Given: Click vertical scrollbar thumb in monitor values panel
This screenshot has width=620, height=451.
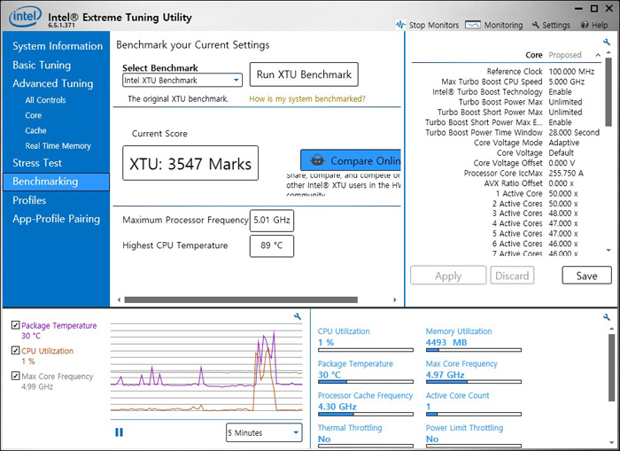Looking at the screenshot, I should (612, 368).
